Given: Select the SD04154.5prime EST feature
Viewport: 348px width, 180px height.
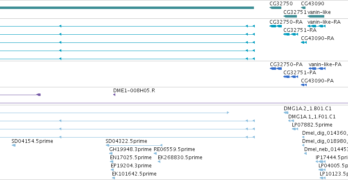Looking at the screenshot, I should coord(13,145).
